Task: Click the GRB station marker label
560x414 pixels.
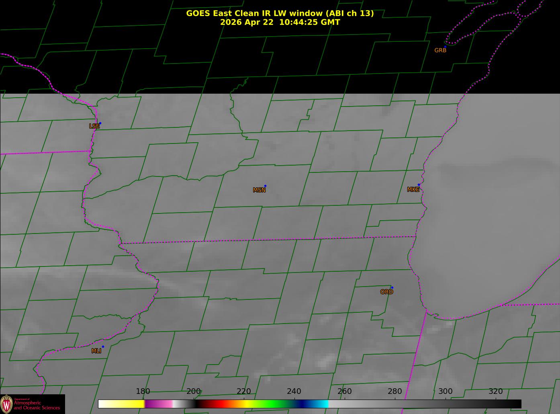Action: pyautogui.click(x=440, y=50)
